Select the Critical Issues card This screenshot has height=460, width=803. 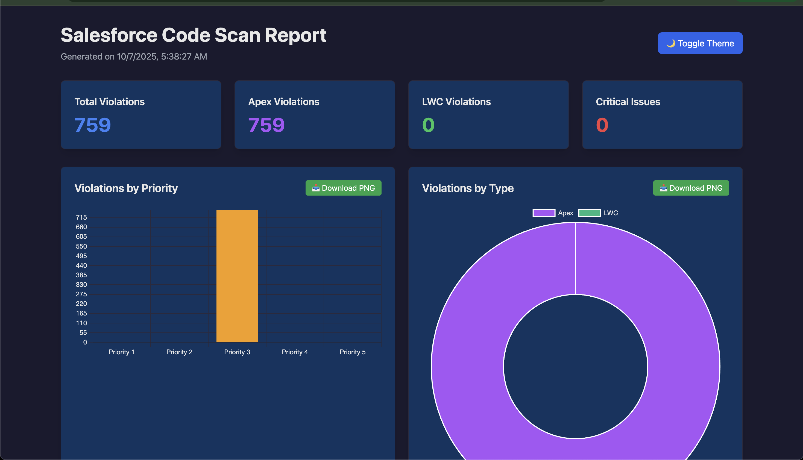coord(662,115)
